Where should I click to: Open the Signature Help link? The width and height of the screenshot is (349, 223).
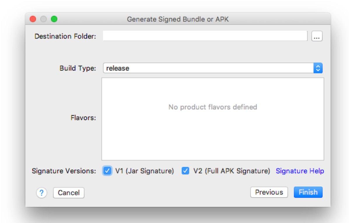point(300,171)
